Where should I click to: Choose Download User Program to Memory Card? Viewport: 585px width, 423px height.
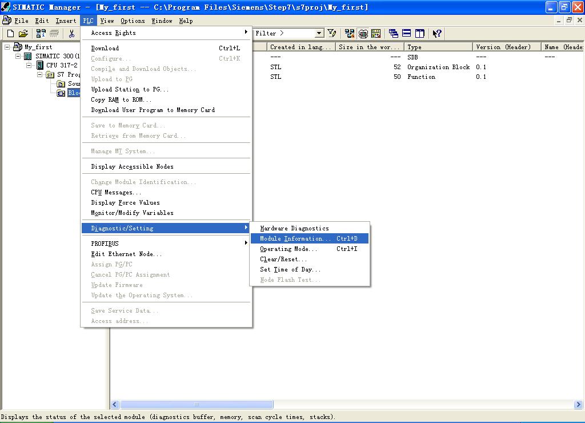coord(166,110)
